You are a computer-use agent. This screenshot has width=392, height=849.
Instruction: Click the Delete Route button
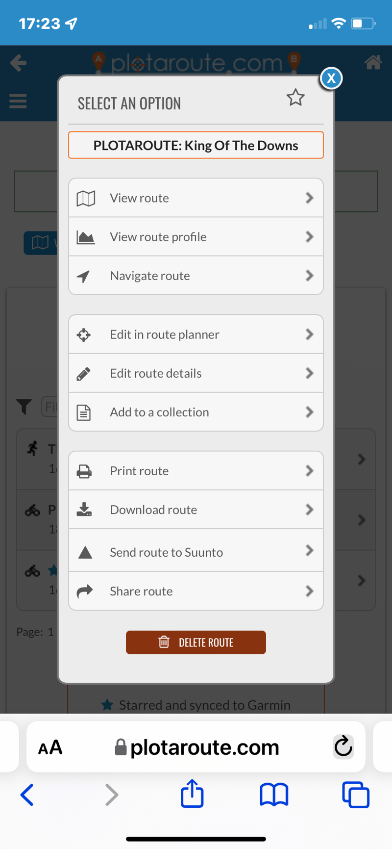click(196, 643)
